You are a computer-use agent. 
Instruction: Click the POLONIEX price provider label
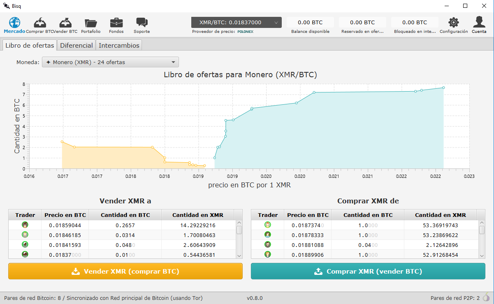(246, 32)
